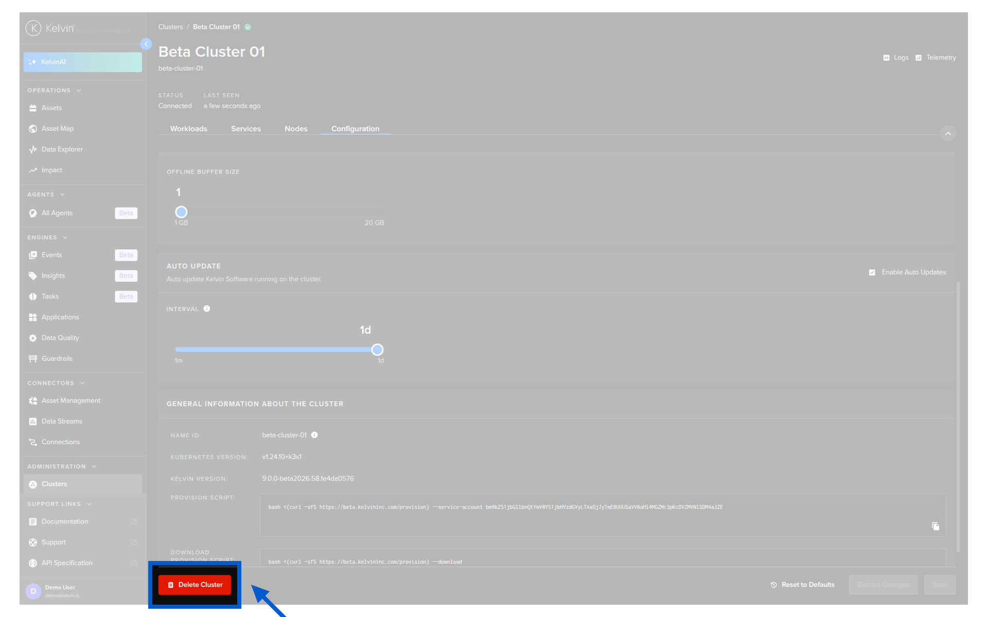Viewport: 988px width, 617px height.
Task: Click the download provision script box
Action: [603, 558]
